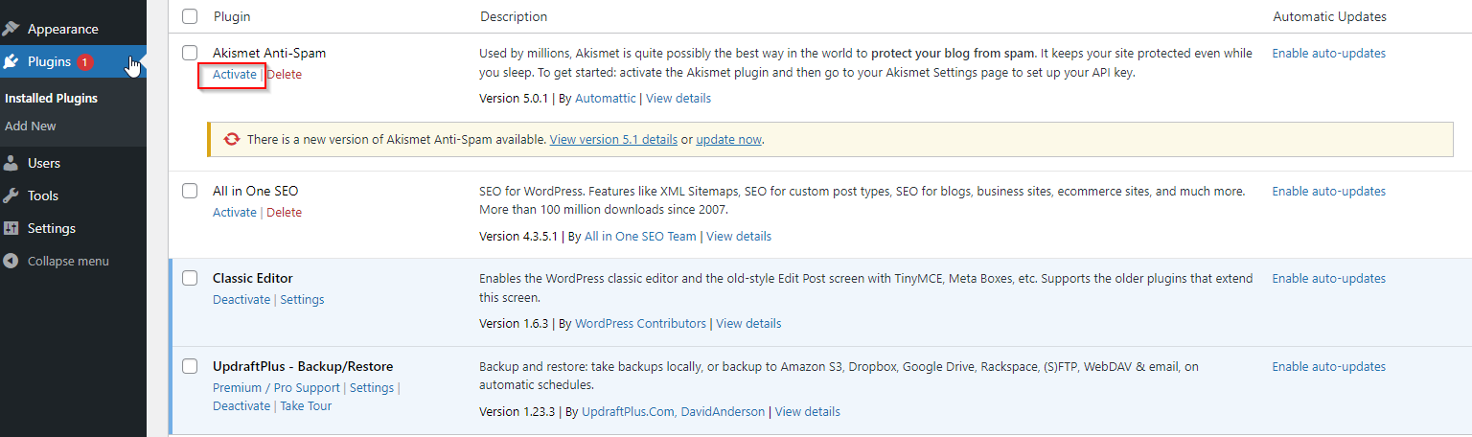Click the Settings sliders icon

[11, 228]
